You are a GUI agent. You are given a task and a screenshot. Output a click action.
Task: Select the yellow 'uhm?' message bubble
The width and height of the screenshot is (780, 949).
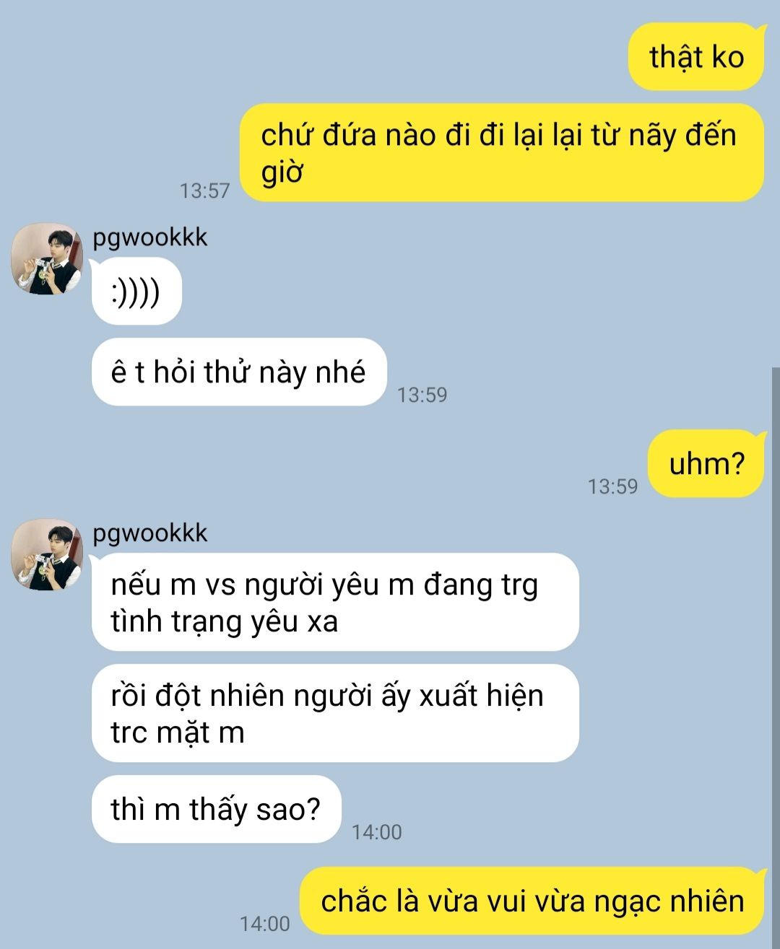click(x=706, y=463)
